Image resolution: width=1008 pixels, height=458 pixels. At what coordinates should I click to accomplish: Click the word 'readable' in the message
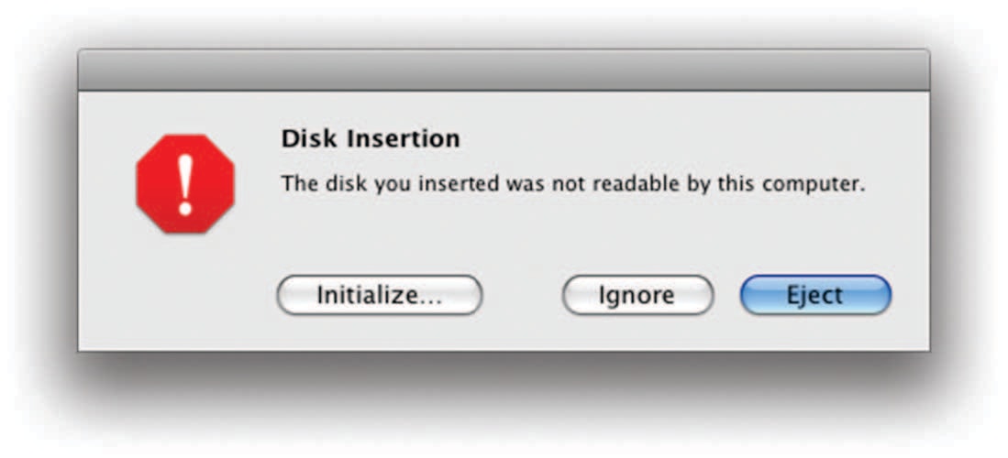tap(637, 183)
